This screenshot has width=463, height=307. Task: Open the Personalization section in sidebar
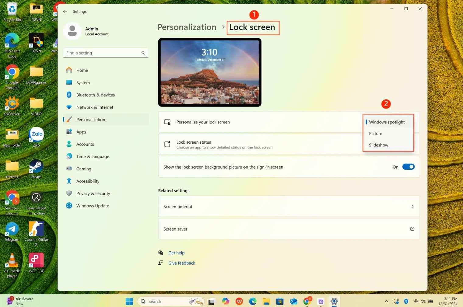[x=90, y=119]
